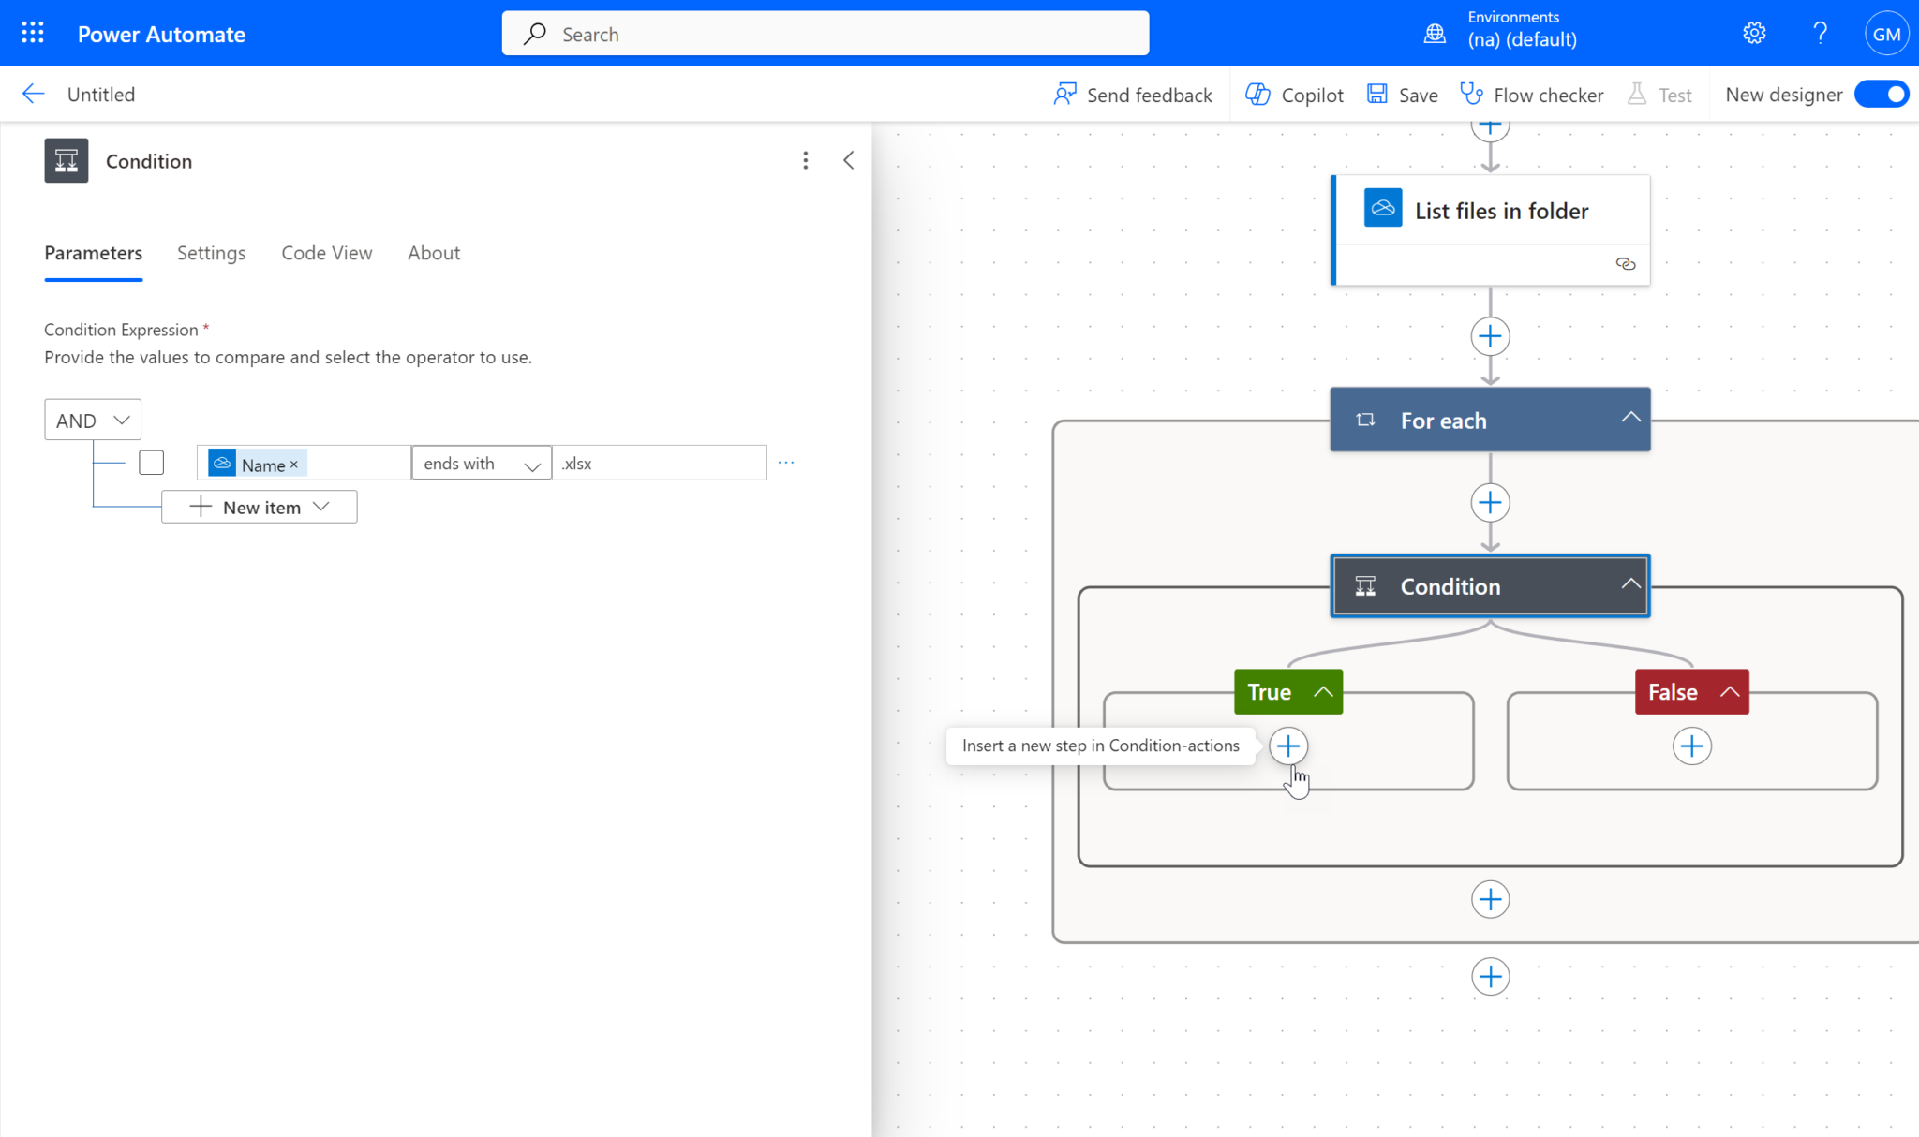Click the Save disk icon
This screenshot has width=1919, height=1137.
[x=1376, y=95]
